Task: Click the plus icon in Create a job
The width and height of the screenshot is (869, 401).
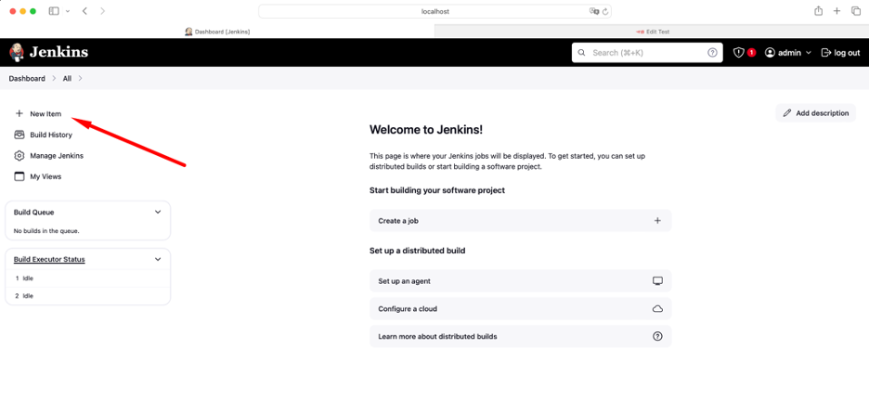Action: (x=657, y=220)
